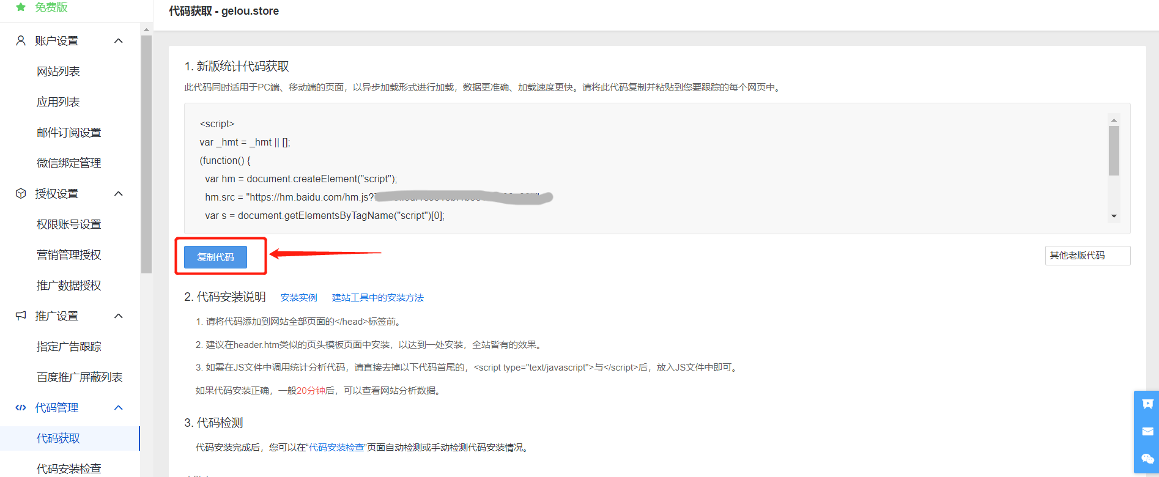Click instruction about JS文件中调用统计分析代码
Screen dimensions: 1159x477
click(467, 368)
